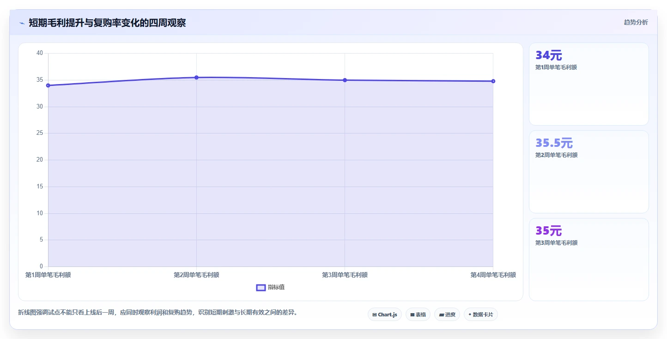Click the y-axis value 0
Screen dimensions: 667x339
[41, 266]
